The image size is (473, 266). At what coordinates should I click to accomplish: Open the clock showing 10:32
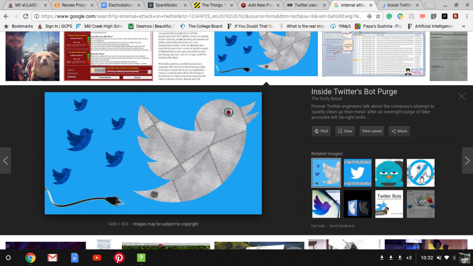(427, 258)
